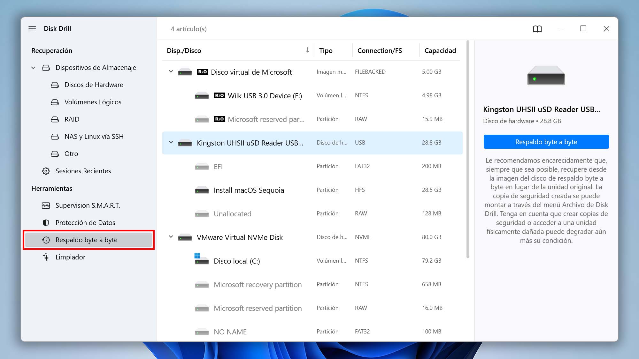This screenshot has height=359, width=639.
Task: Collapse the VMware Virtual NVMe Disk row
Action: pyautogui.click(x=171, y=237)
